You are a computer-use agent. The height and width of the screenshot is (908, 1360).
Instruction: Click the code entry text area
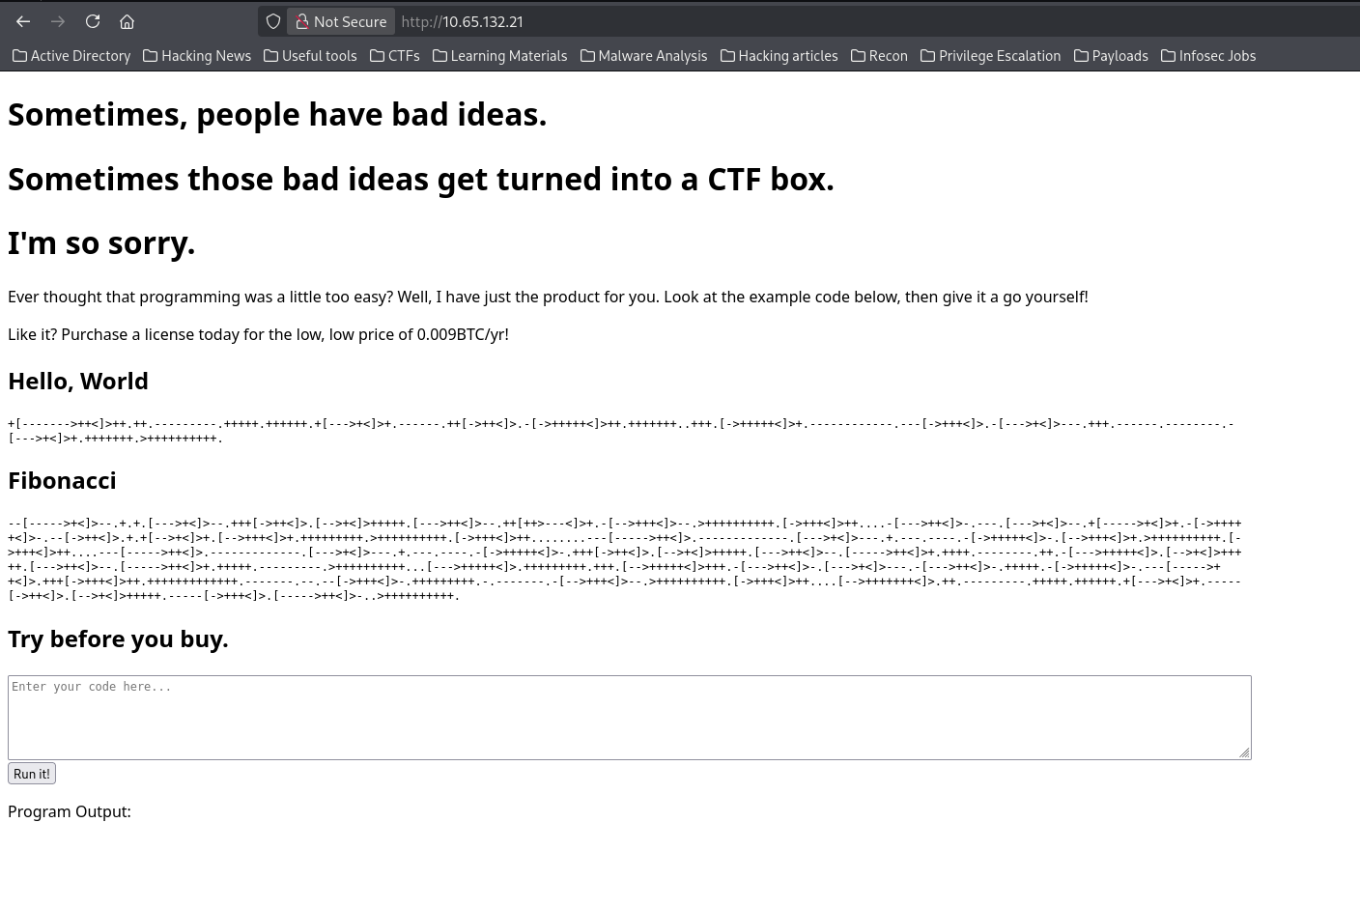click(x=629, y=717)
